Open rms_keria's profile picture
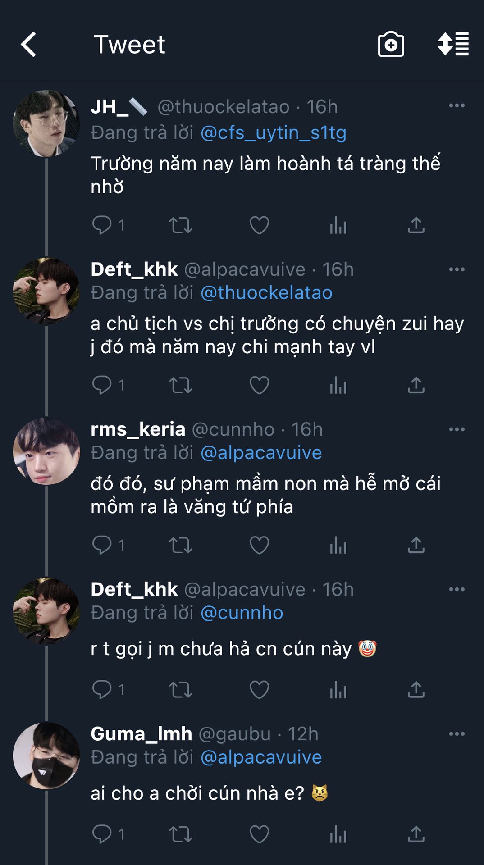The width and height of the screenshot is (484, 865). point(46,451)
